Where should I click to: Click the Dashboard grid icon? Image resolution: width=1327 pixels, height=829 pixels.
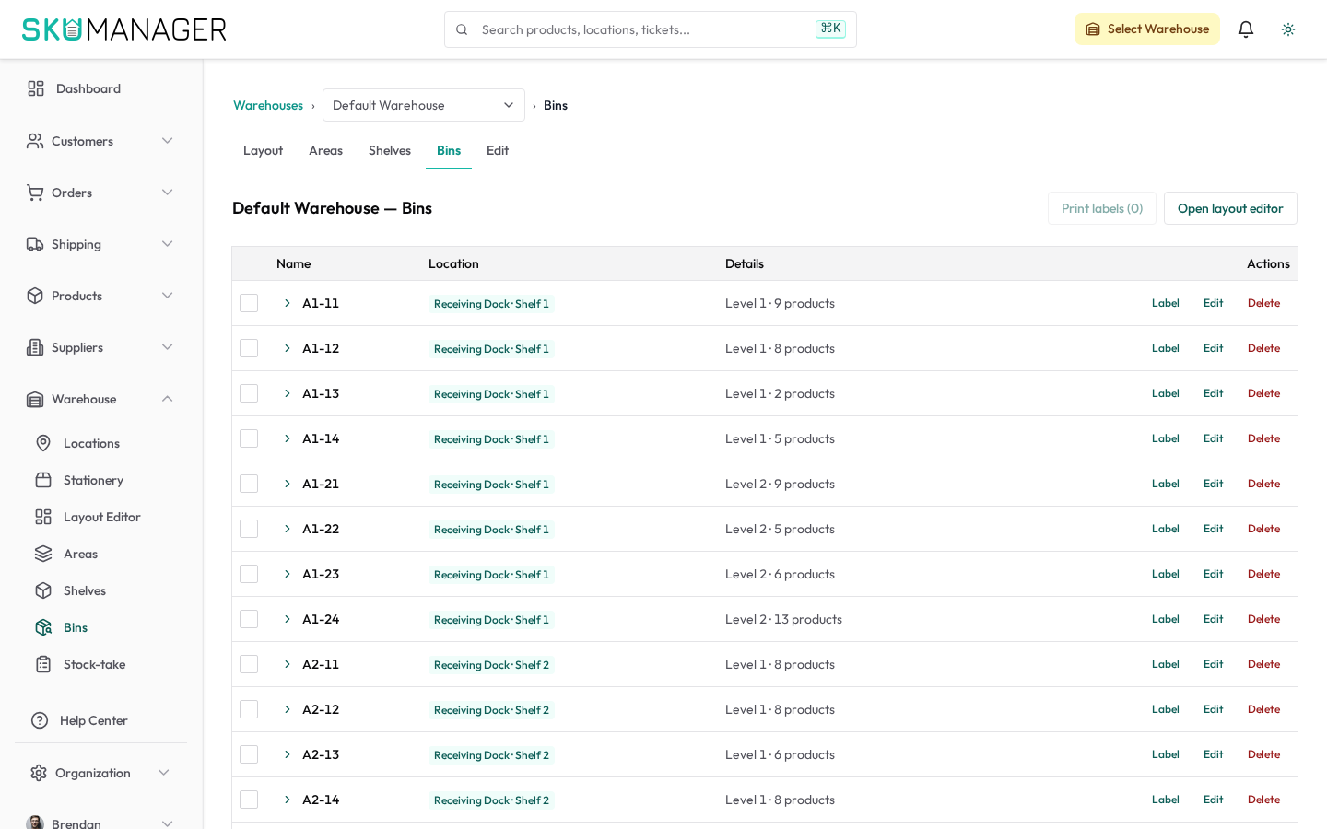click(36, 88)
